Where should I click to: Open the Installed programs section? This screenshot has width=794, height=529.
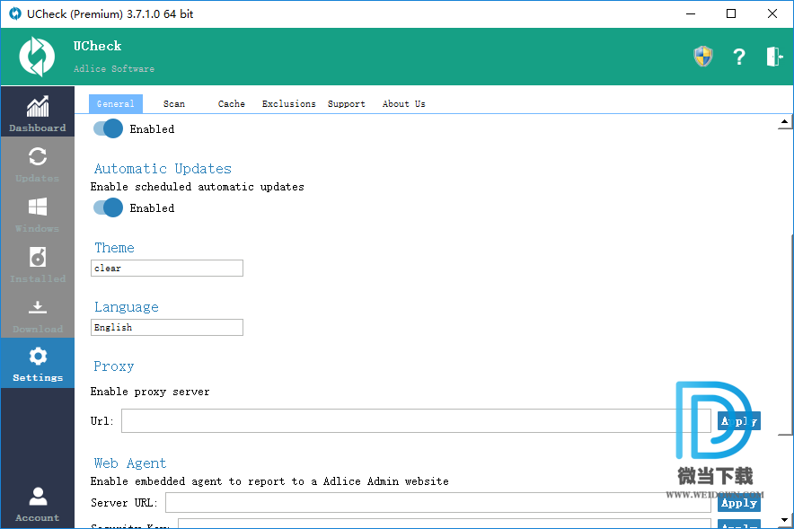click(37, 263)
